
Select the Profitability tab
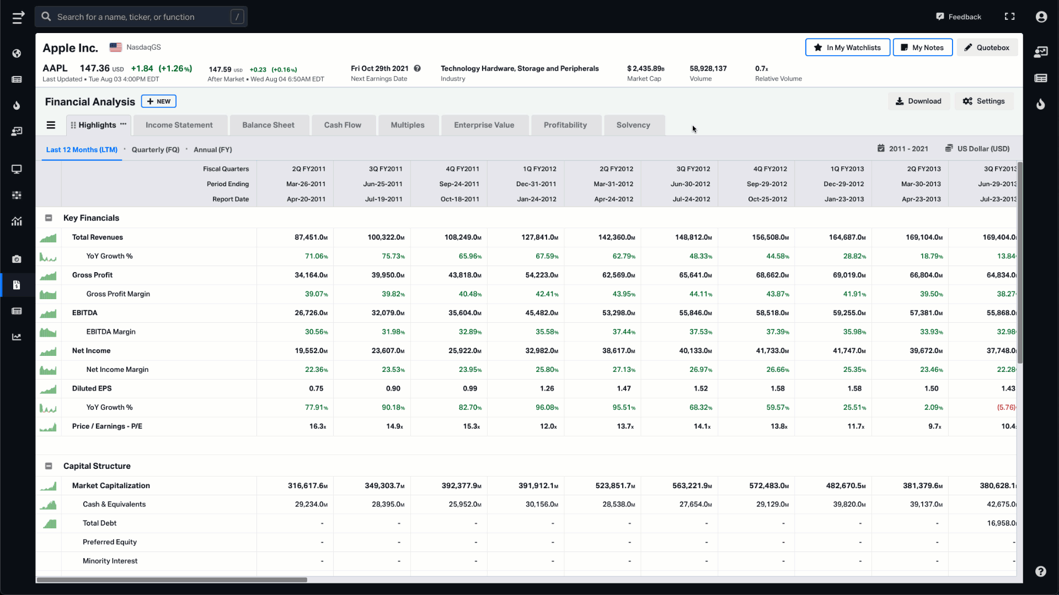point(565,125)
